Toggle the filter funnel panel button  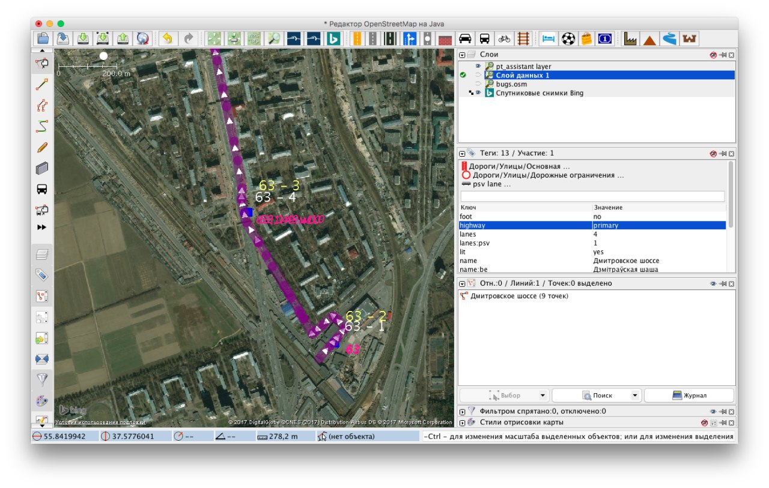pos(42,379)
